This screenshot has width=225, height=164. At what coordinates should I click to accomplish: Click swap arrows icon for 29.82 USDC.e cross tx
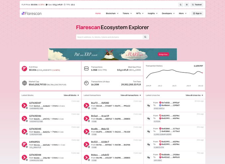click(x=149, y=105)
